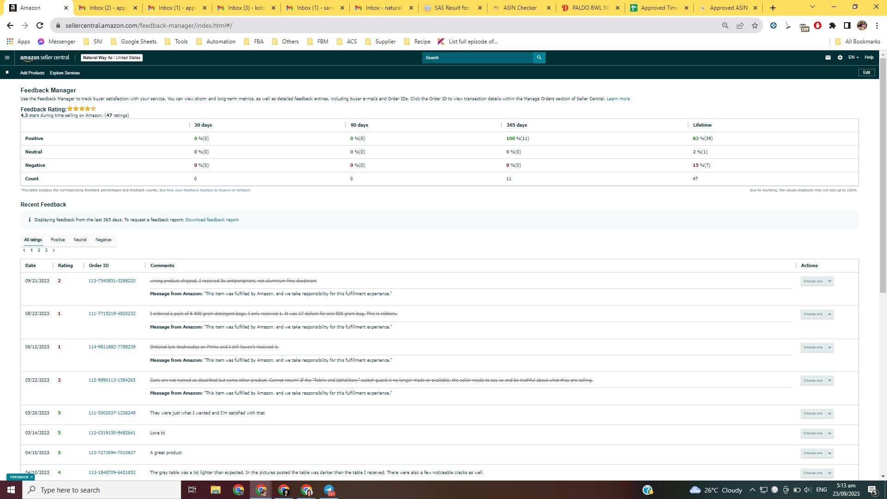Open the Help link in the header

click(x=869, y=57)
